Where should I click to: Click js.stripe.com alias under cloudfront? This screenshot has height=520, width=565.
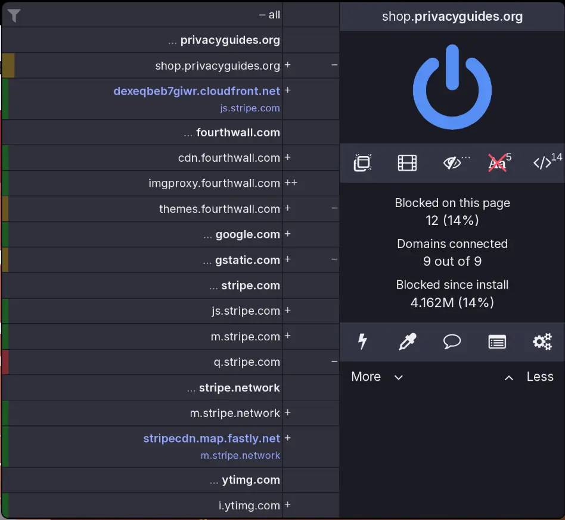coord(250,108)
